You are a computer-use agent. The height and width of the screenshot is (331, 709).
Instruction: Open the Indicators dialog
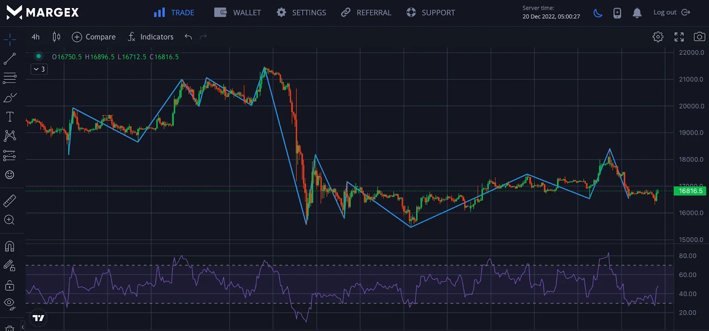151,37
